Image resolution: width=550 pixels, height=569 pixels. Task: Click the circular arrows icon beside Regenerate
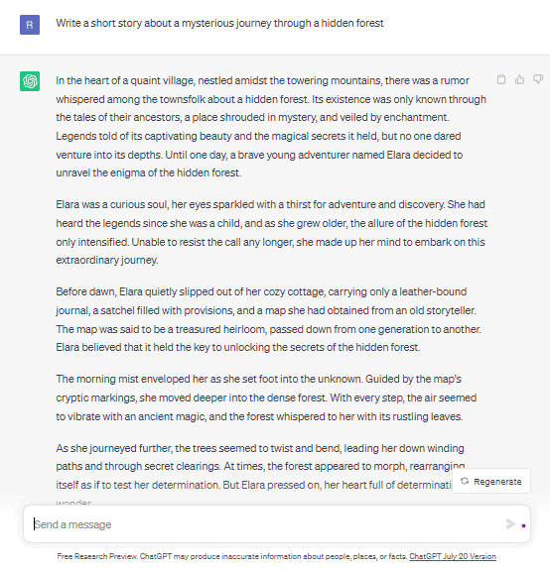465,481
